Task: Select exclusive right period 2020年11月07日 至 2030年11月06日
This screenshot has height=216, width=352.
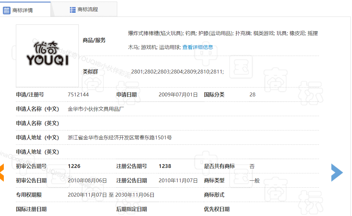Action: click(111, 195)
